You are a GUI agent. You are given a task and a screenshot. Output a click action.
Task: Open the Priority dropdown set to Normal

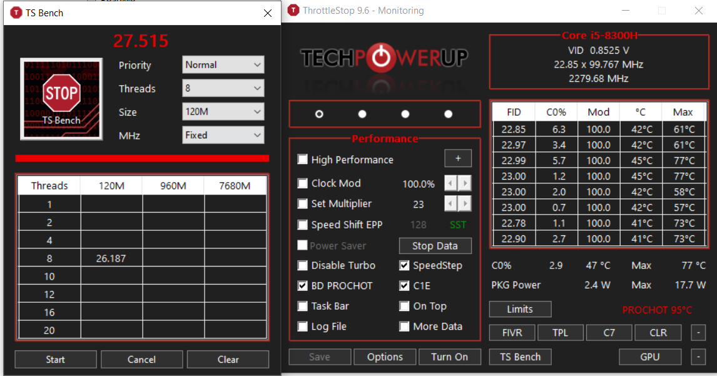pos(223,65)
